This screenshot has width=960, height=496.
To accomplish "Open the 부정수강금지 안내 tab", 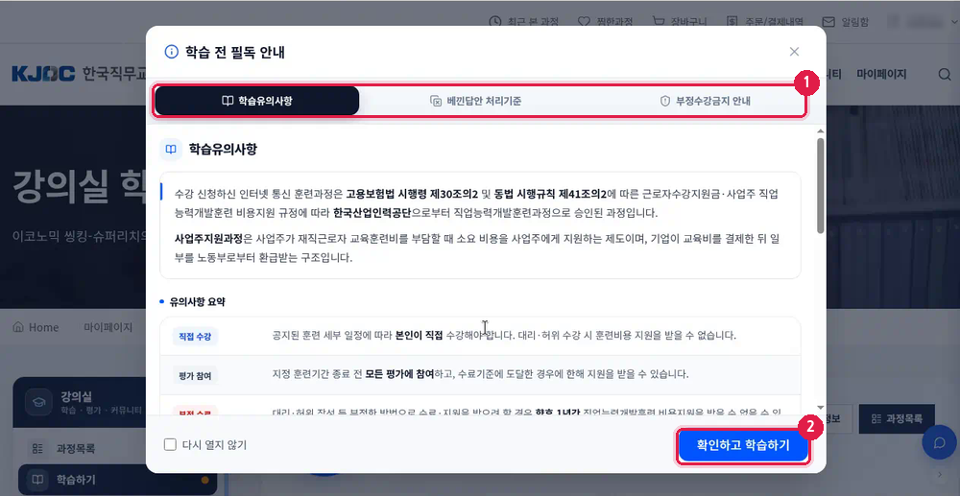I will (x=705, y=101).
